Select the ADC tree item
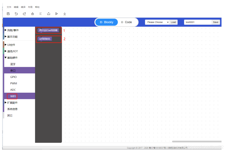 20,90
